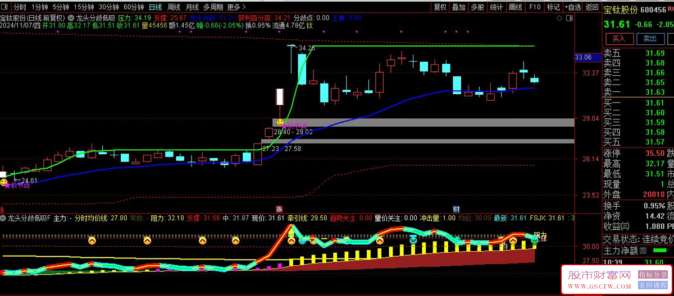
Task: Select the 买四 bid price 31.58
Action: click(655, 132)
